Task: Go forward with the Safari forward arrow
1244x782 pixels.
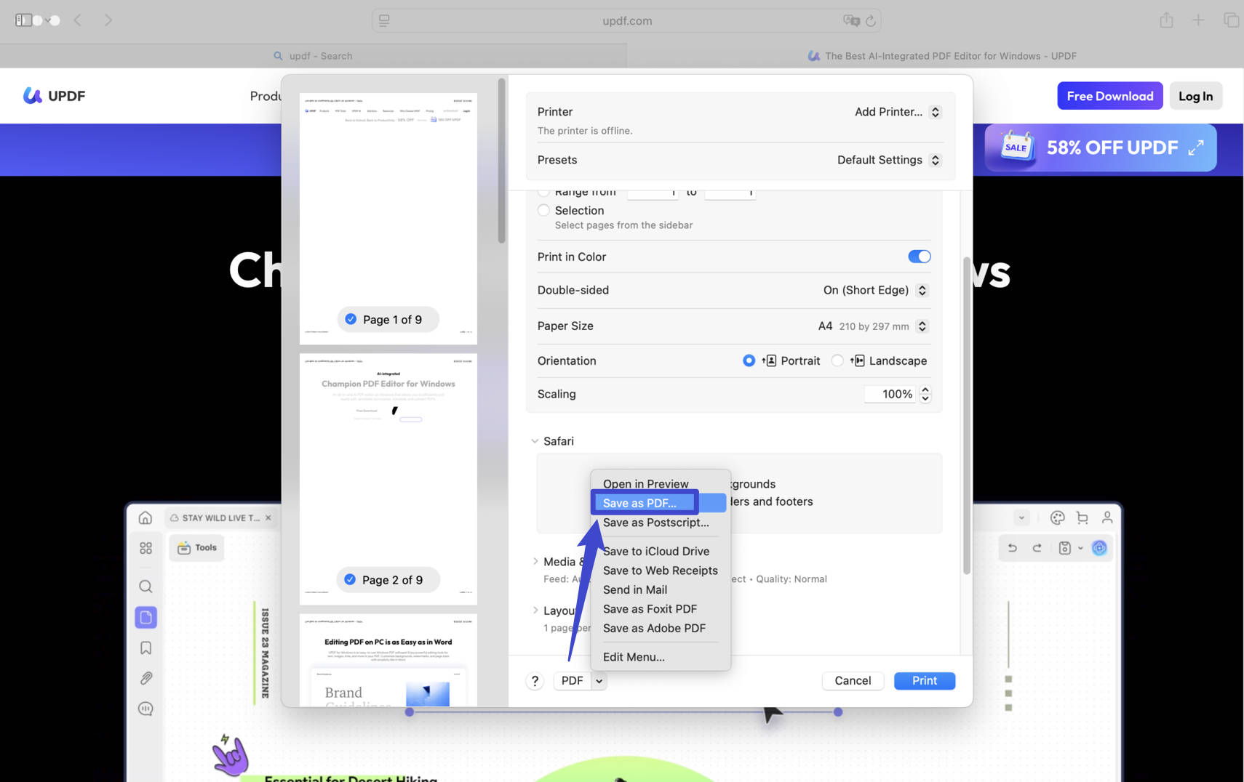Action: point(108,20)
